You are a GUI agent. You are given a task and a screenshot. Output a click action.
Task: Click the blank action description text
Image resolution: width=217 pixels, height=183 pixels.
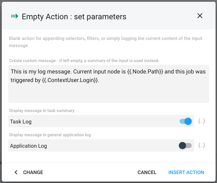[x=105, y=42]
